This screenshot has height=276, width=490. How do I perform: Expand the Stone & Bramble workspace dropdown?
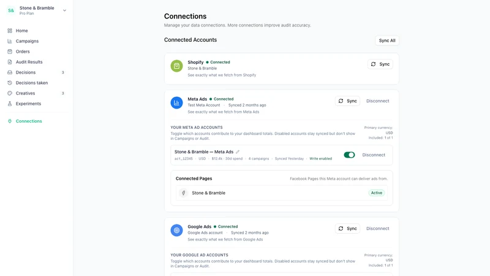64,10
